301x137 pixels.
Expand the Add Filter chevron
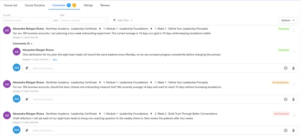[x=131, y=20]
